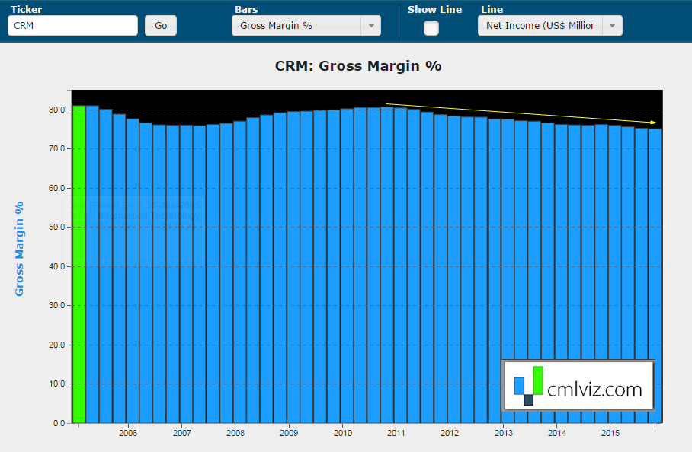Click the 2010 x-axis year label
692x452 pixels.
pyautogui.click(x=343, y=433)
